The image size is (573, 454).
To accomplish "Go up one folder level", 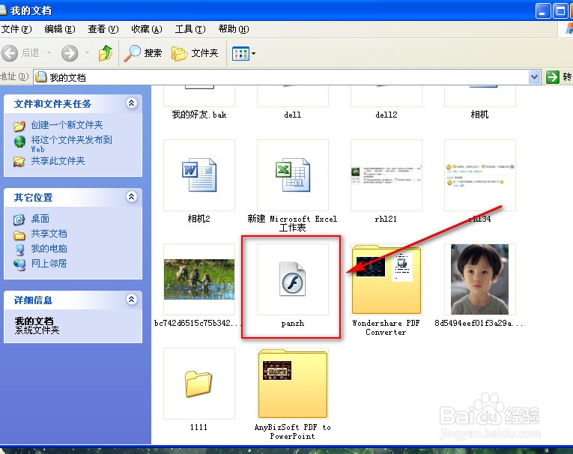I will [x=106, y=53].
